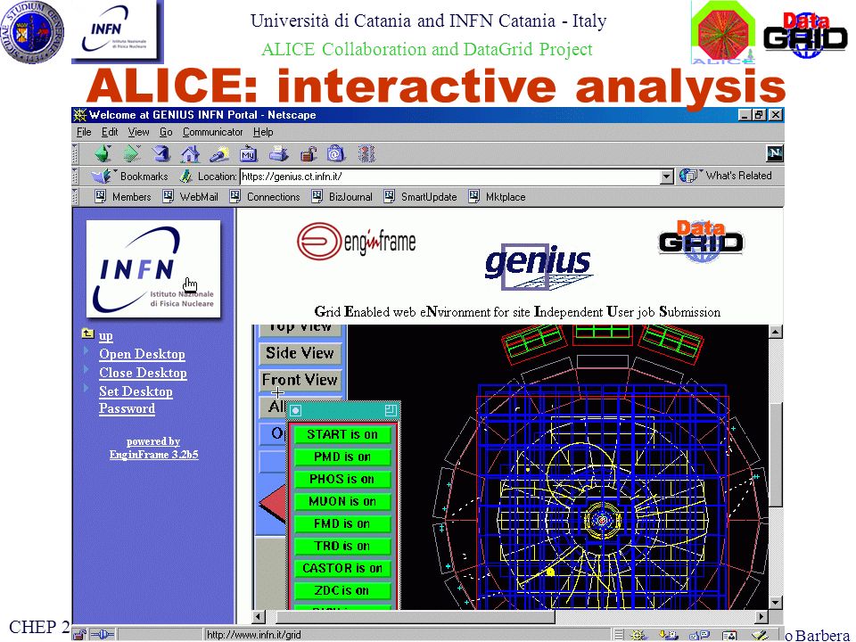Viewport: 856px width, 642px height.
Task: Go back with the Back arrow icon
Action: 103,154
